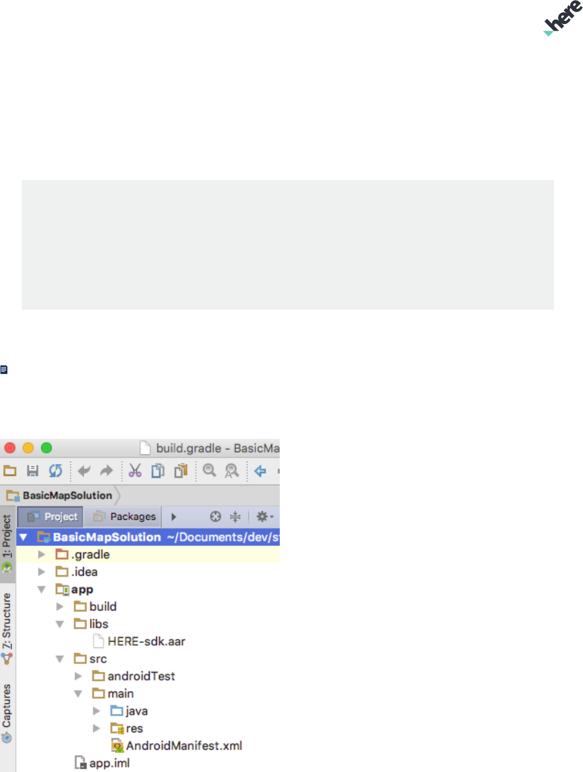Expand the .gradle folder
Screen dimensions: 583x772
pos(41,555)
